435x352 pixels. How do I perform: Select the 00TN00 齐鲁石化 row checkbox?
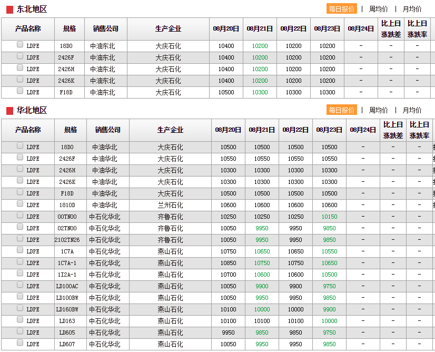point(20,215)
